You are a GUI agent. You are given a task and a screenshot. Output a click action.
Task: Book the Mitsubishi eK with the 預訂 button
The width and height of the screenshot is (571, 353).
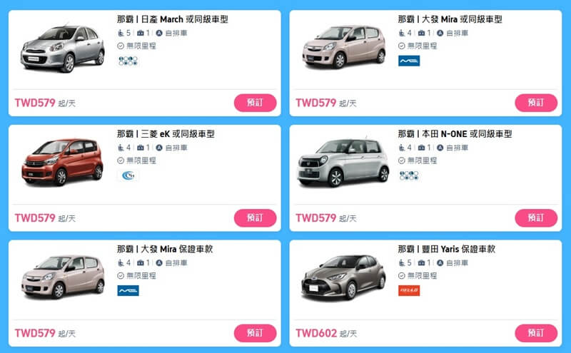255,218
